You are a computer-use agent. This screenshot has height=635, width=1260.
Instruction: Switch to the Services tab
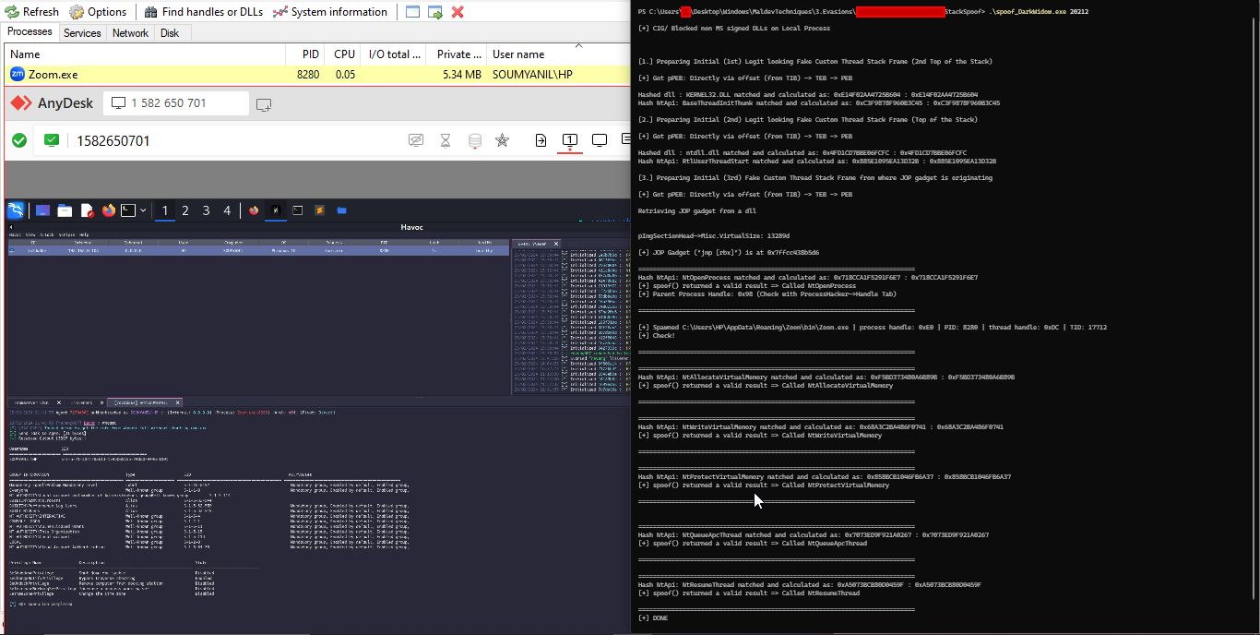click(82, 33)
